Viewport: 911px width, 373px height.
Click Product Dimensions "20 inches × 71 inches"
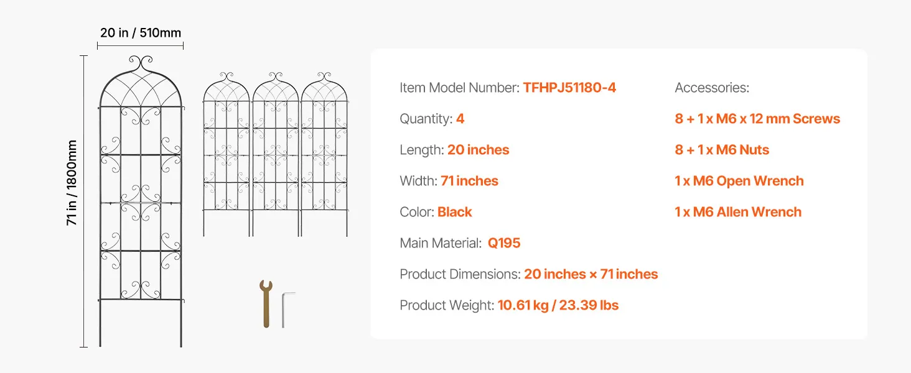[x=591, y=274]
